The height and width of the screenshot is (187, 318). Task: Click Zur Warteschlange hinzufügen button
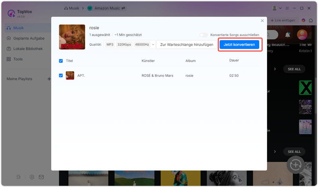pyautogui.click(x=186, y=44)
